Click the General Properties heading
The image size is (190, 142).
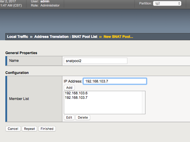coord(21,53)
